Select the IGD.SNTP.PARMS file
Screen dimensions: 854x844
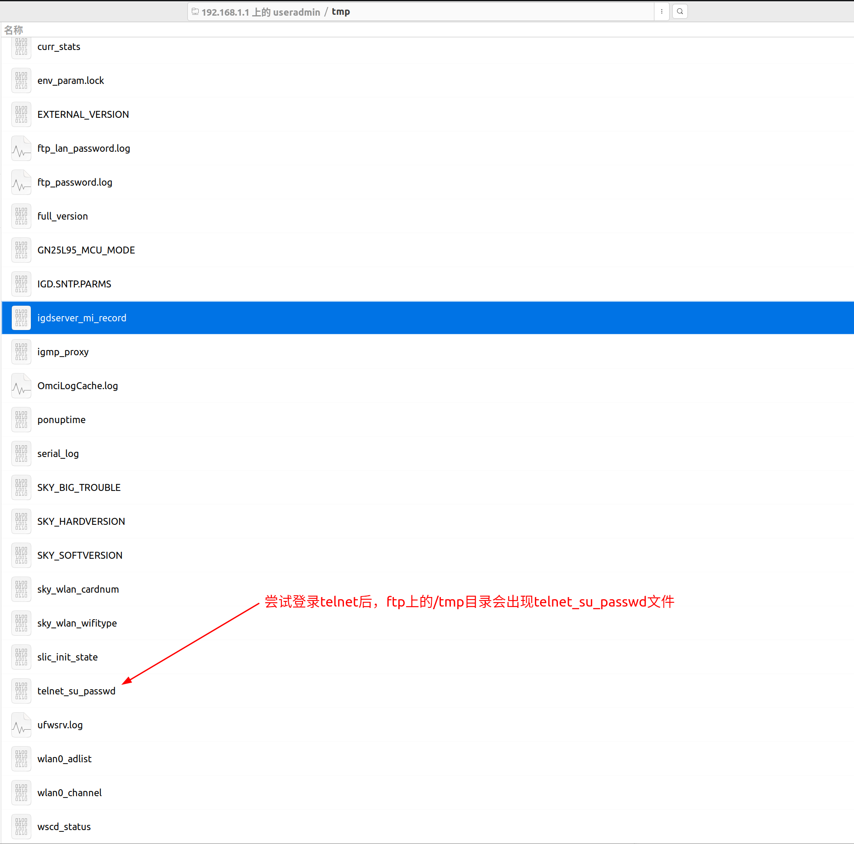click(x=74, y=284)
